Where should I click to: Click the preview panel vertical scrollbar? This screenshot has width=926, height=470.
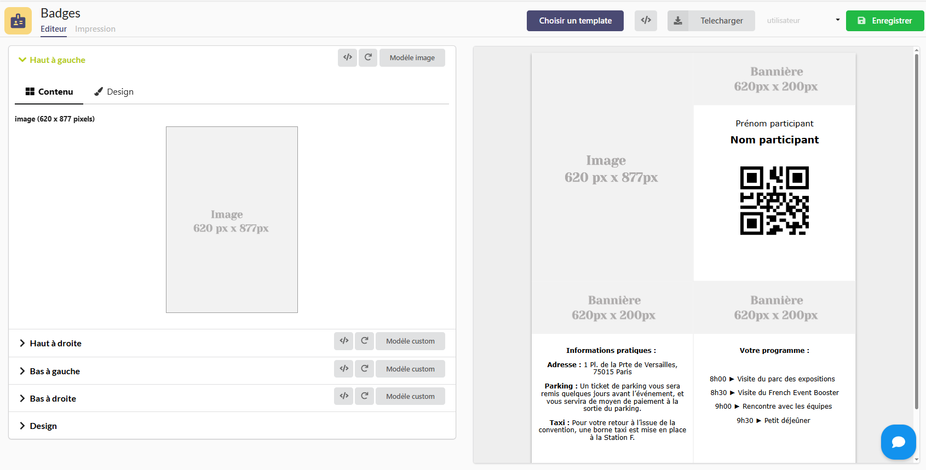click(916, 230)
